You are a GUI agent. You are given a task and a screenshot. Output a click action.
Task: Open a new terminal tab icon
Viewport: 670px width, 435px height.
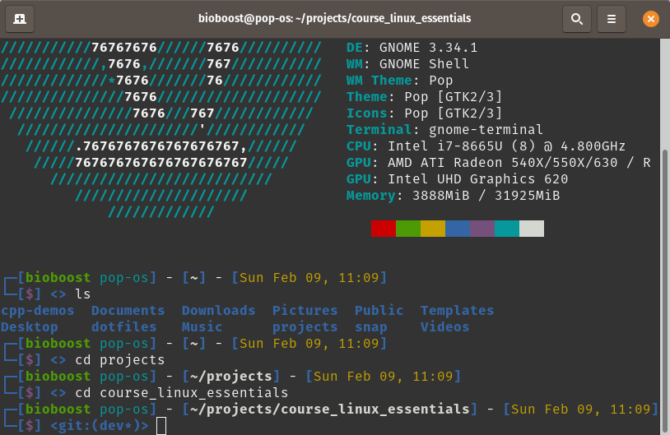pyautogui.click(x=20, y=19)
